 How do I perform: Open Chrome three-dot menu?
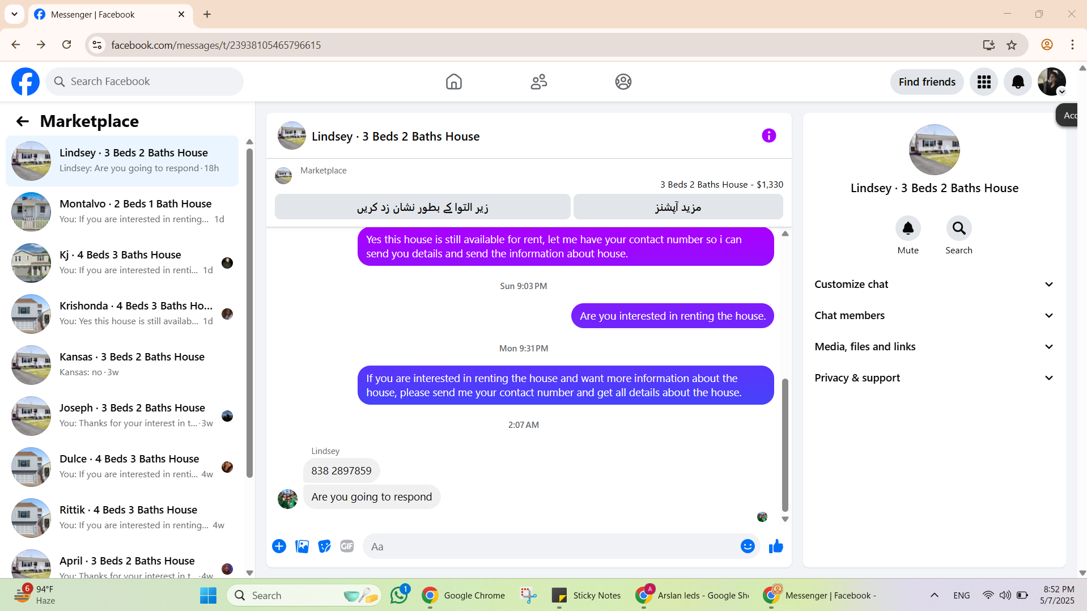[1072, 45]
